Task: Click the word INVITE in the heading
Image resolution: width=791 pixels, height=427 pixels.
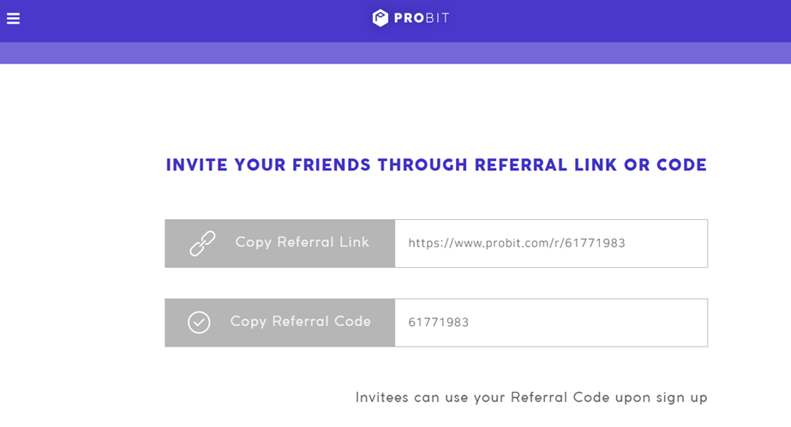Action: click(197, 164)
